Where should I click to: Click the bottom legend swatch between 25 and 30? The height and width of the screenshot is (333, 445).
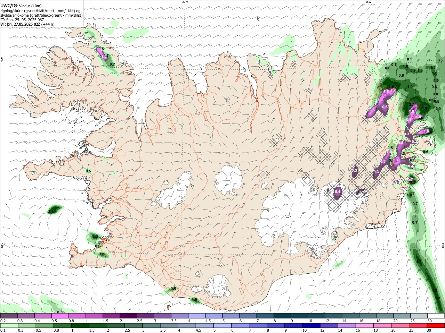(x=418, y=325)
